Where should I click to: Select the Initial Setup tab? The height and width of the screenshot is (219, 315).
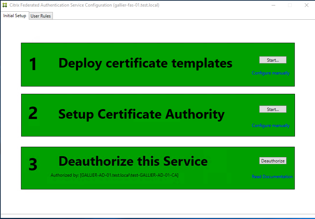15,16
